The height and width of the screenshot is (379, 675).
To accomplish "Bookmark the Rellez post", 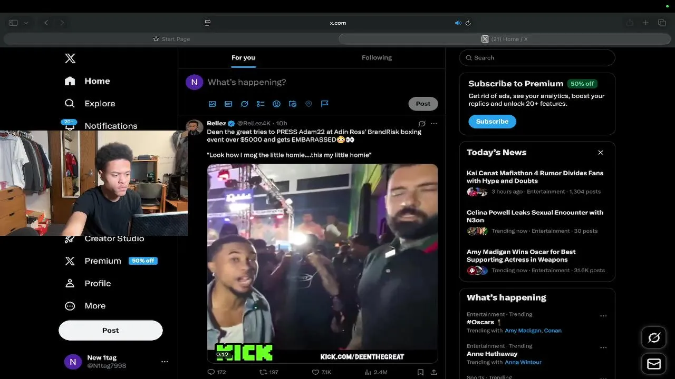I will (x=420, y=372).
